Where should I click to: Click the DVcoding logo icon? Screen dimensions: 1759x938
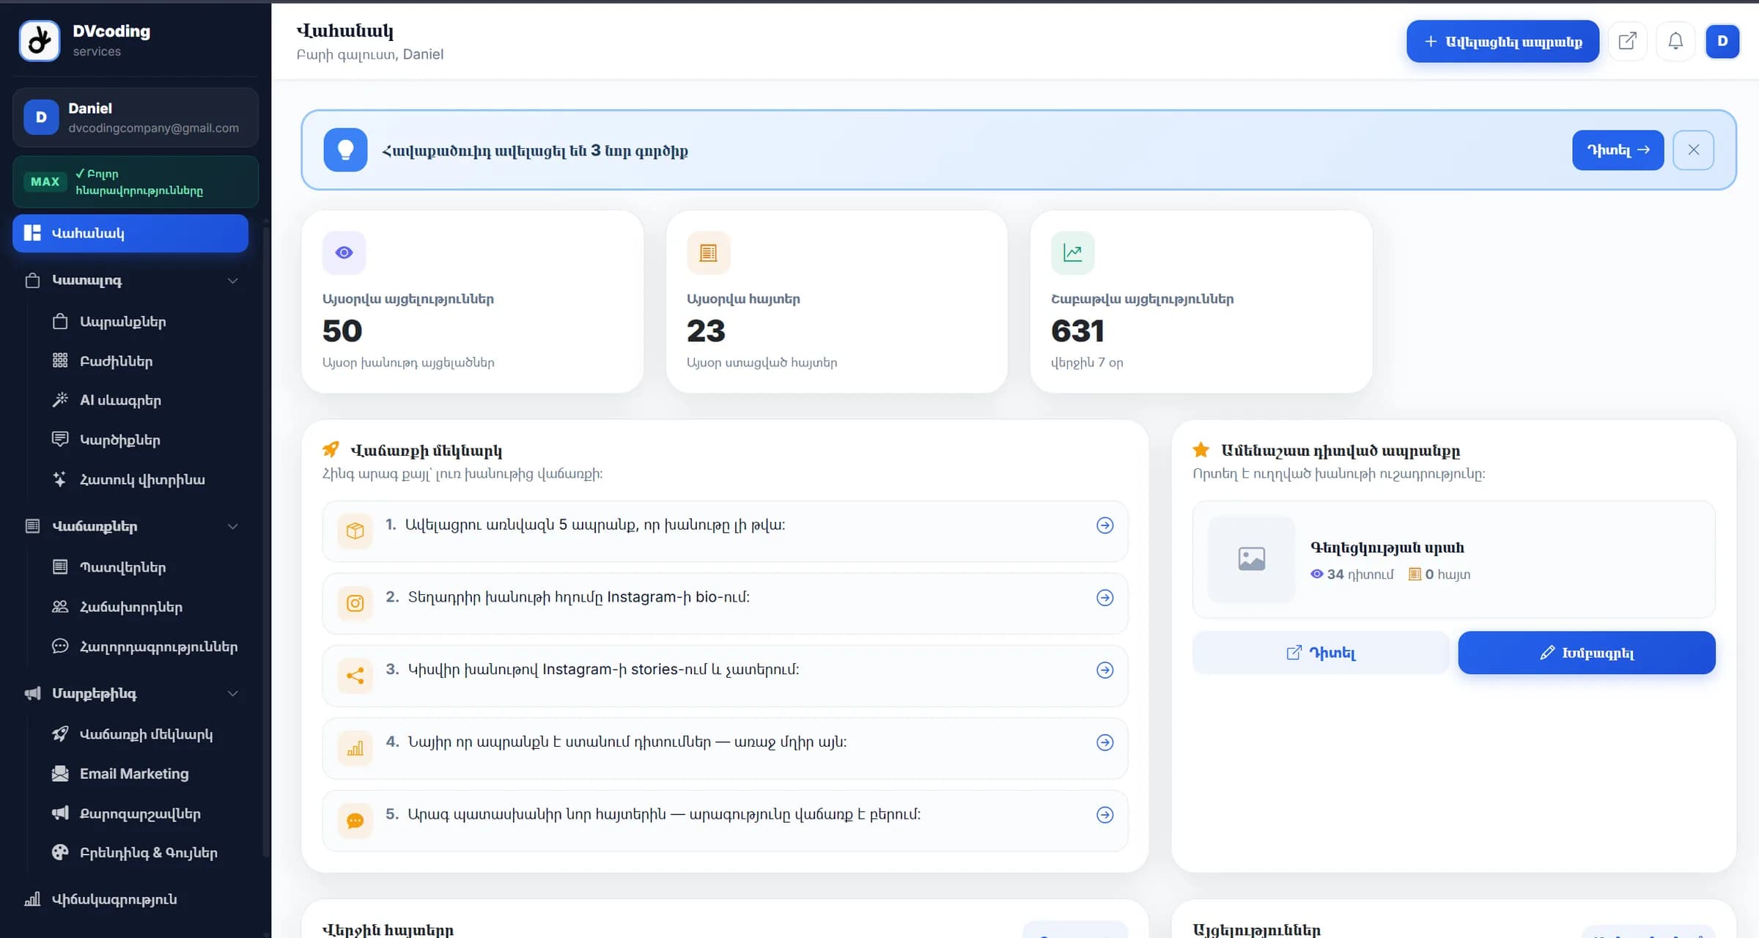[40, 40]
